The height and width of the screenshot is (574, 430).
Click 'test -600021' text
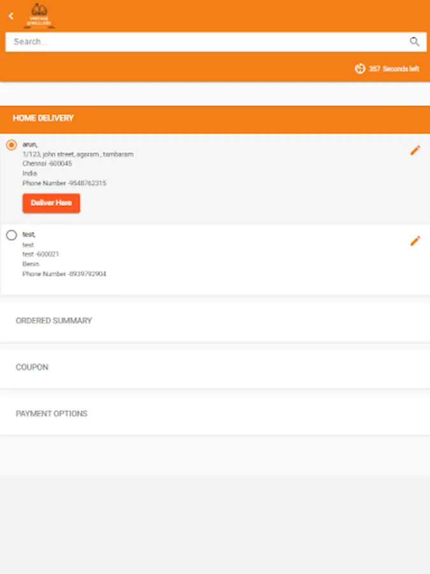[41, 254]
